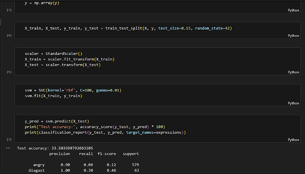Click execution count [4] indicator
This screenshot has width=305, height=174.
[x=9, y=36]
